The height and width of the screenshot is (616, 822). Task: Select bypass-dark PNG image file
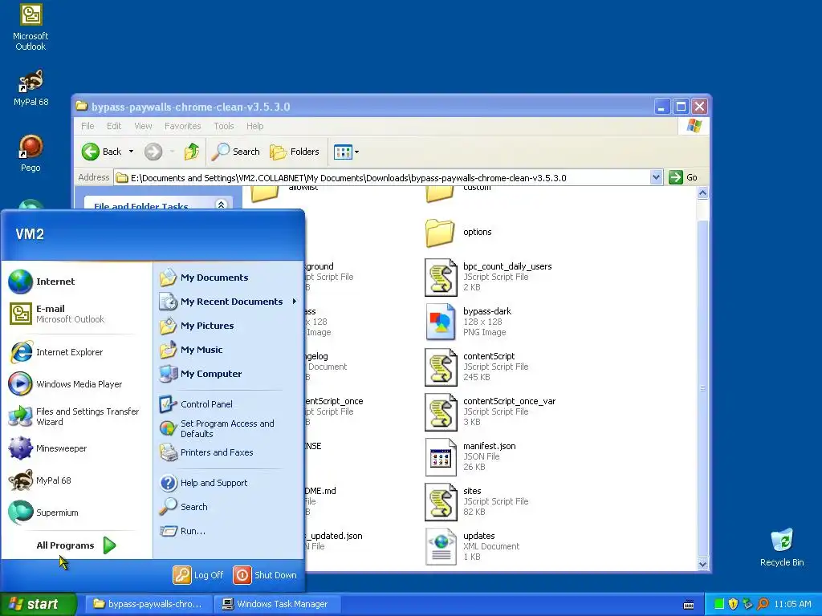(468, 322)
